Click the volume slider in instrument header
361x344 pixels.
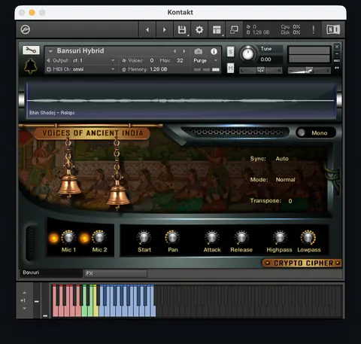309,71
